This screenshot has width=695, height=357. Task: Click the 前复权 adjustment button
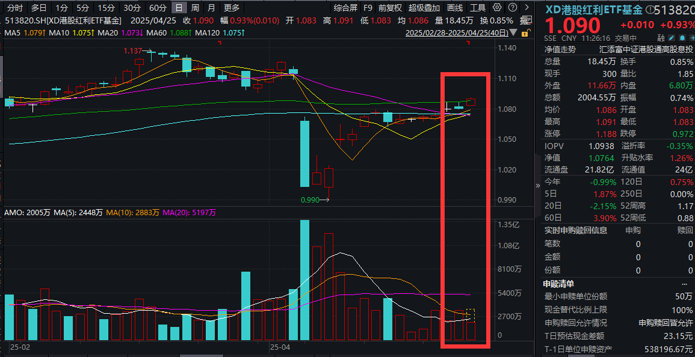point(390,8)
